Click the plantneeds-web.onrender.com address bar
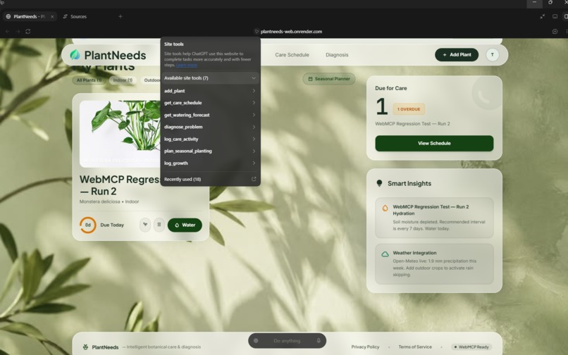The height and width of the screenshot is (355, 568). point(291,32)
